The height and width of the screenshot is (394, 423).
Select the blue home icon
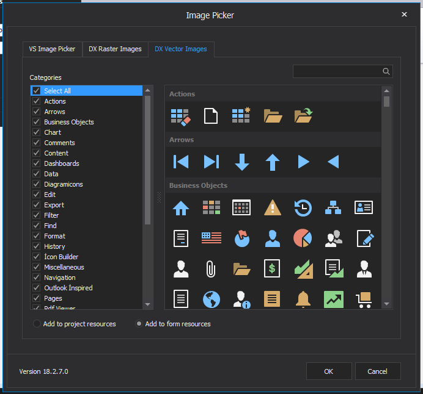pyautogui.click(x=181, y=208)
